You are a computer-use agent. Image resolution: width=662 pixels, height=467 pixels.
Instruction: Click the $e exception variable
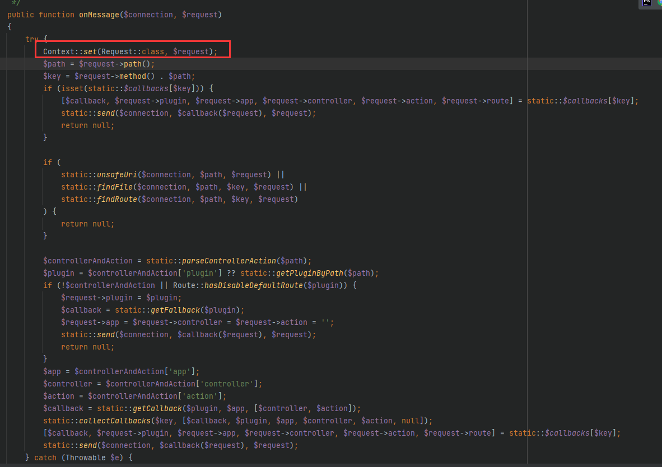coord(115,457)
